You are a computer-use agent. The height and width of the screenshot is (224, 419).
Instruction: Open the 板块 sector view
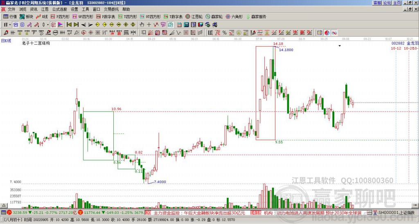pyautogui.click(x=26, y=16)
